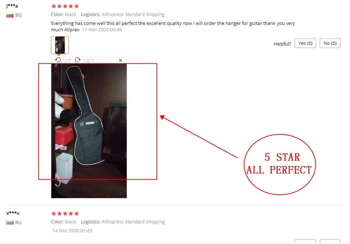Click the Bulgarian flag icon beside BG
Screen dimensions: 350x244
coord(10,15)
